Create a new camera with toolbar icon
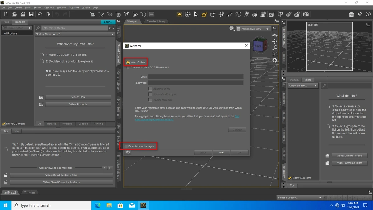Image resolution: width=373 pixels, height=210 pixels. coord(93,14)
